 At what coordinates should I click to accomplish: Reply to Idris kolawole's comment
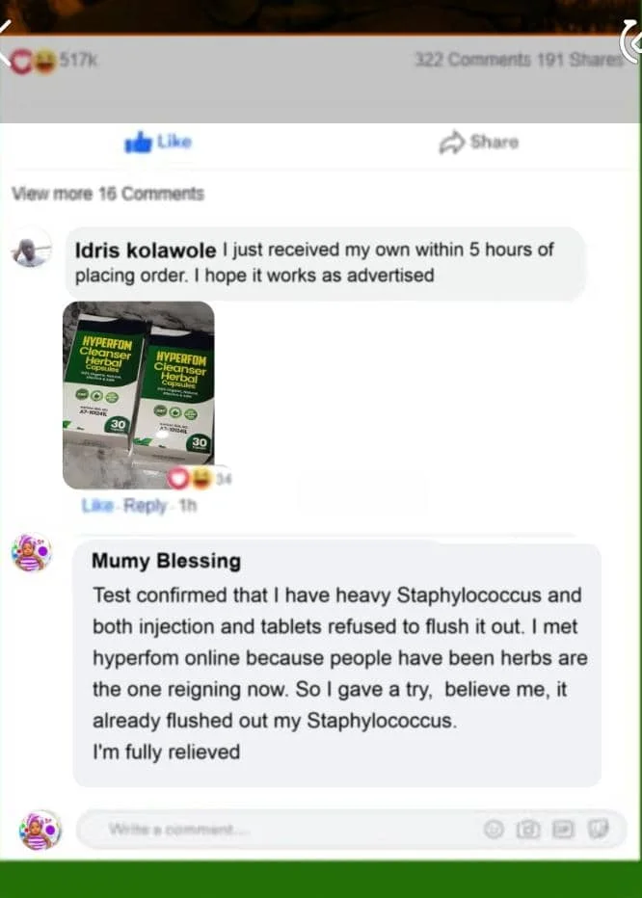click(145, 506)
